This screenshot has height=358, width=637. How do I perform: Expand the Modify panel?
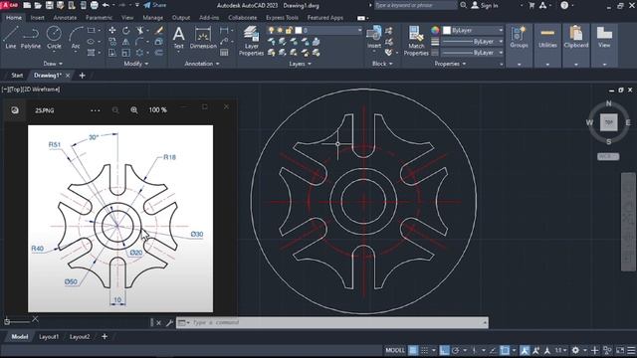pyautogui.click(x=136, y=64)
